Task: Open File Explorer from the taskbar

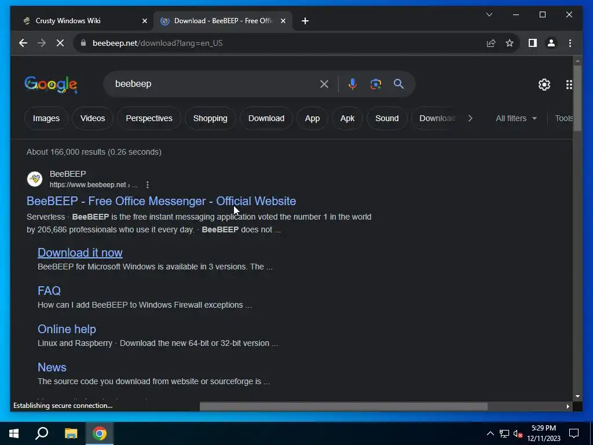Action: click(x=71, y=433)
